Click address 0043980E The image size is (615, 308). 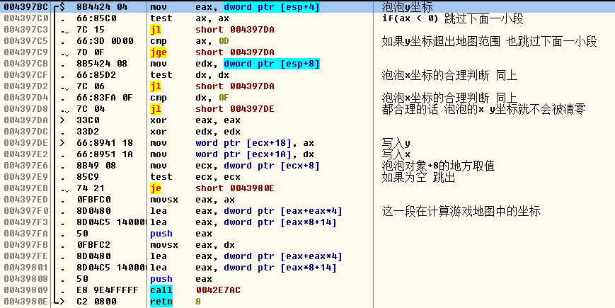(x=25, y=302)
